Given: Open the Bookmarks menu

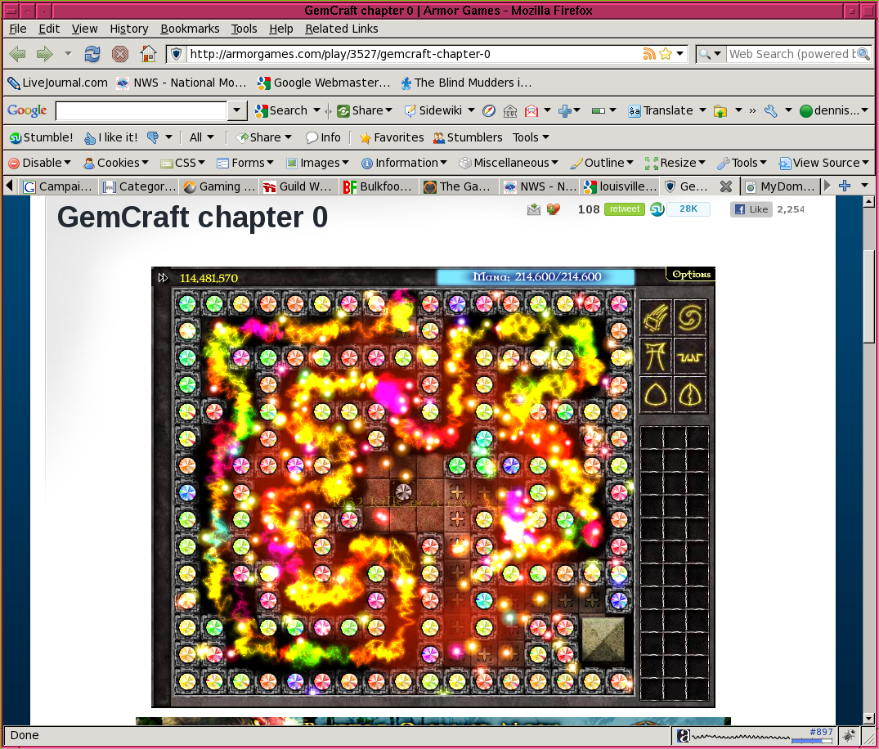Looking at the screenshot, I should click(x=190, y=29).
